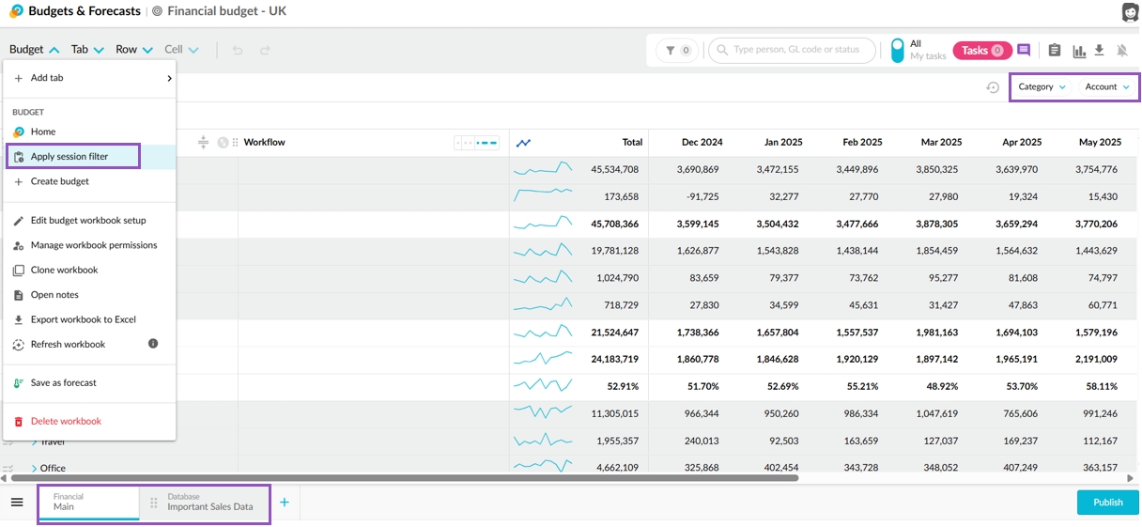Toggle the Workflow column width control

(x=477, y=143)
